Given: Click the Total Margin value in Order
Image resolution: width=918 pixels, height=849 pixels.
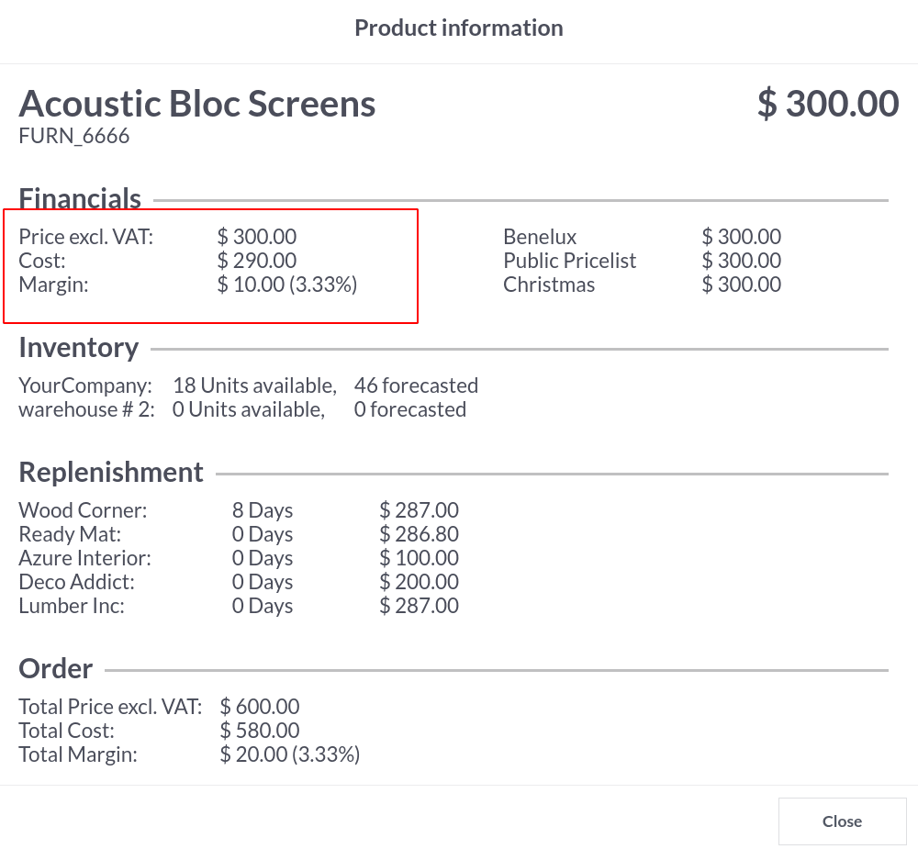Looking at the screenshot, I should pyautogui.click(x=289, y=754).
